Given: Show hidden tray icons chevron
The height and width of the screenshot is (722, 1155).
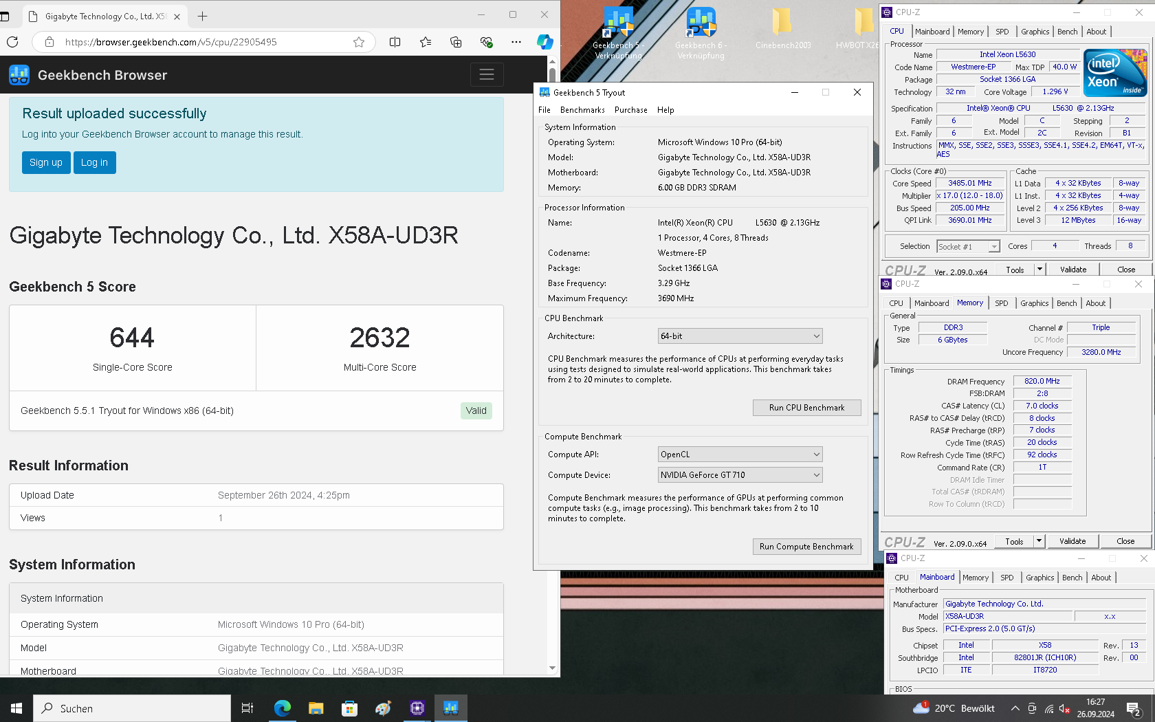Looking at the screenshot, I should tap(1015, 708).
